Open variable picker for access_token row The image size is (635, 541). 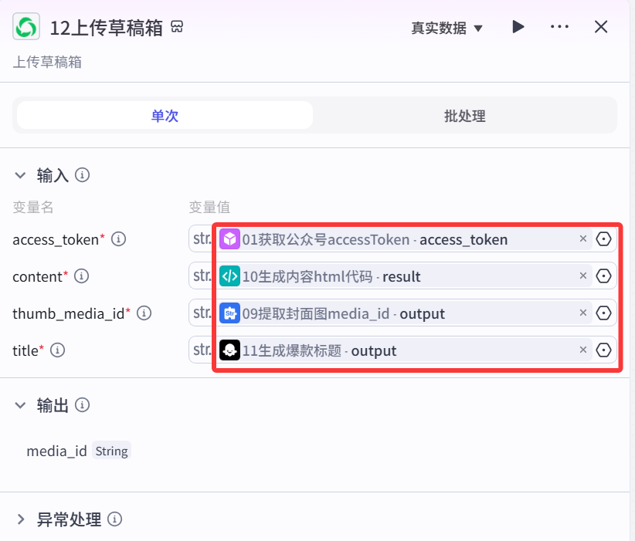click(604, 239)
